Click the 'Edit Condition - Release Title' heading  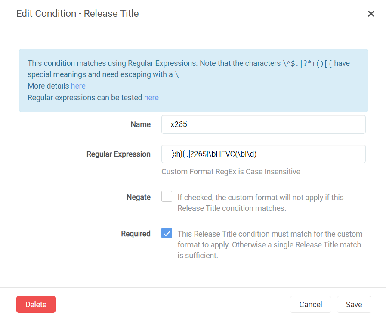[x=77, y=13]
